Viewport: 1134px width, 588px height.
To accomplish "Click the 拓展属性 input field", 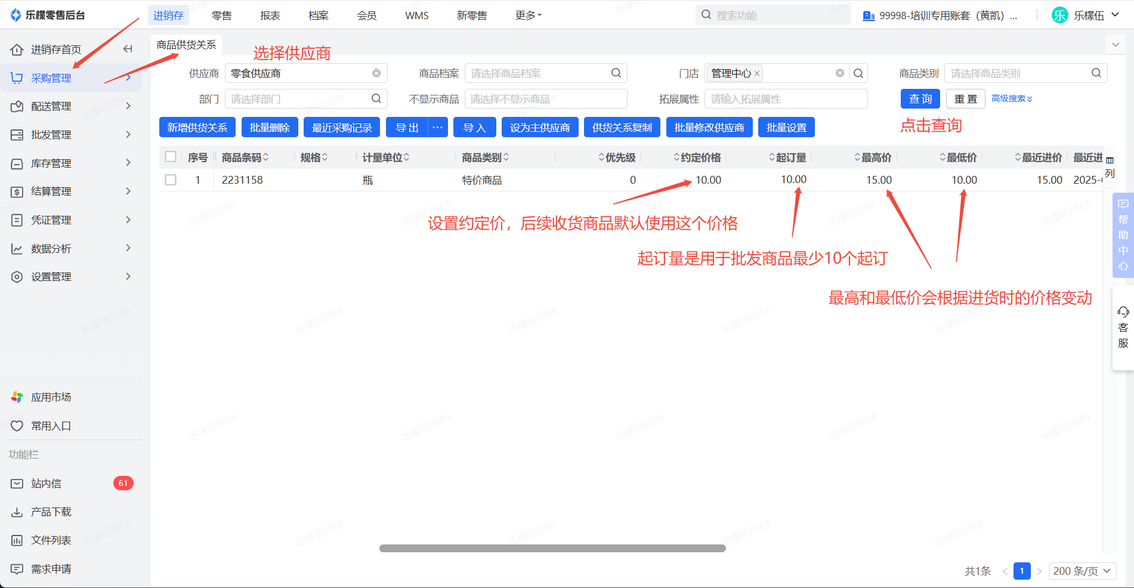I will point(786,99).
